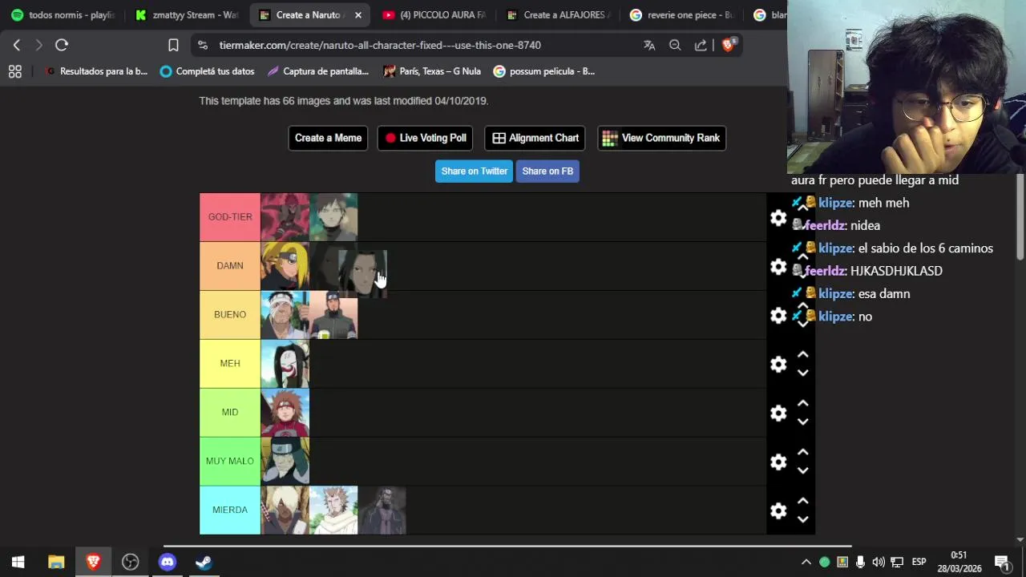Move MIERDA row down with arrow
The width and height of the screenshot is (1026, 577).
802,520
